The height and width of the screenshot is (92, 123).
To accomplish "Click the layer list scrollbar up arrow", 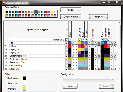I will [119, 23].
